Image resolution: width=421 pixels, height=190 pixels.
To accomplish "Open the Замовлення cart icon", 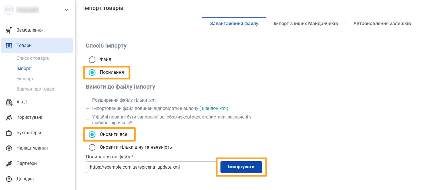I will click(9, 30).
